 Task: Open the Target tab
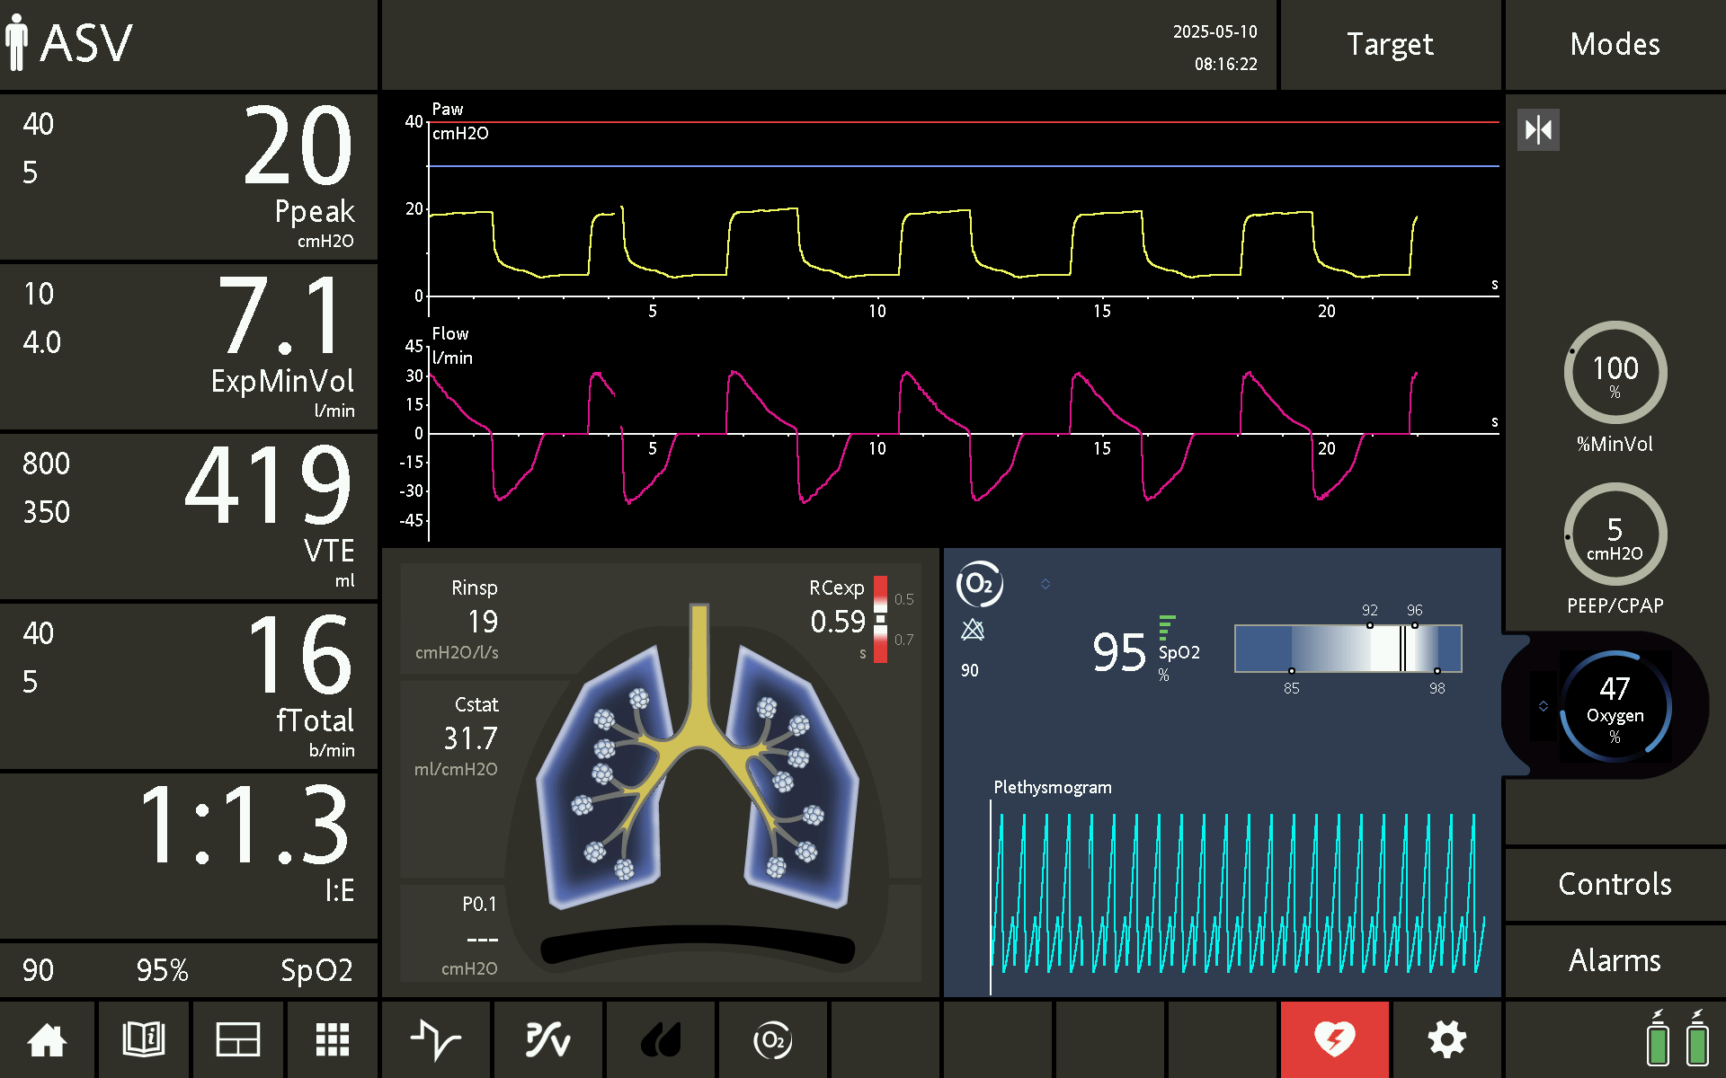click(1390, 45)
